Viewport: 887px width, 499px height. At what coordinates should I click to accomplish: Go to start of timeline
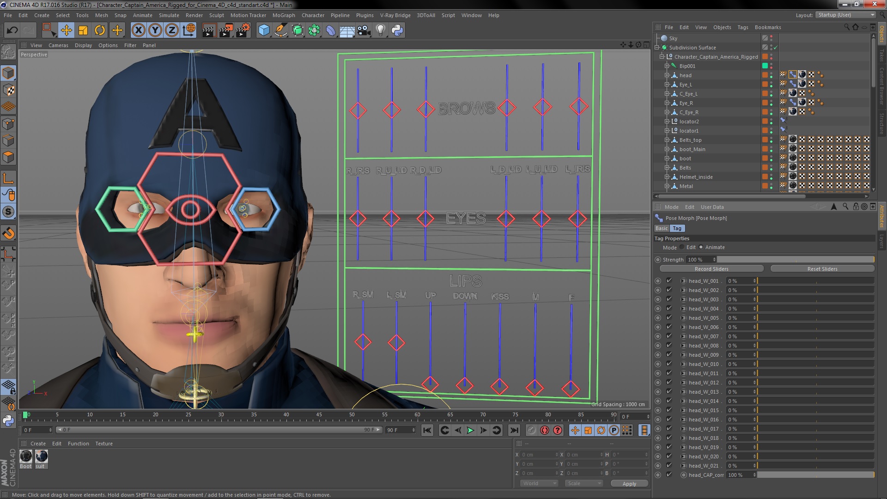(427, 430)
